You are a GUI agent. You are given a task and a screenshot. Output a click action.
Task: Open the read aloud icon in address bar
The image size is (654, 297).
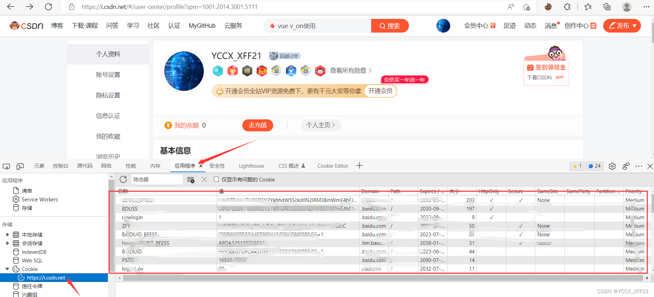click(x=511, y=7)
